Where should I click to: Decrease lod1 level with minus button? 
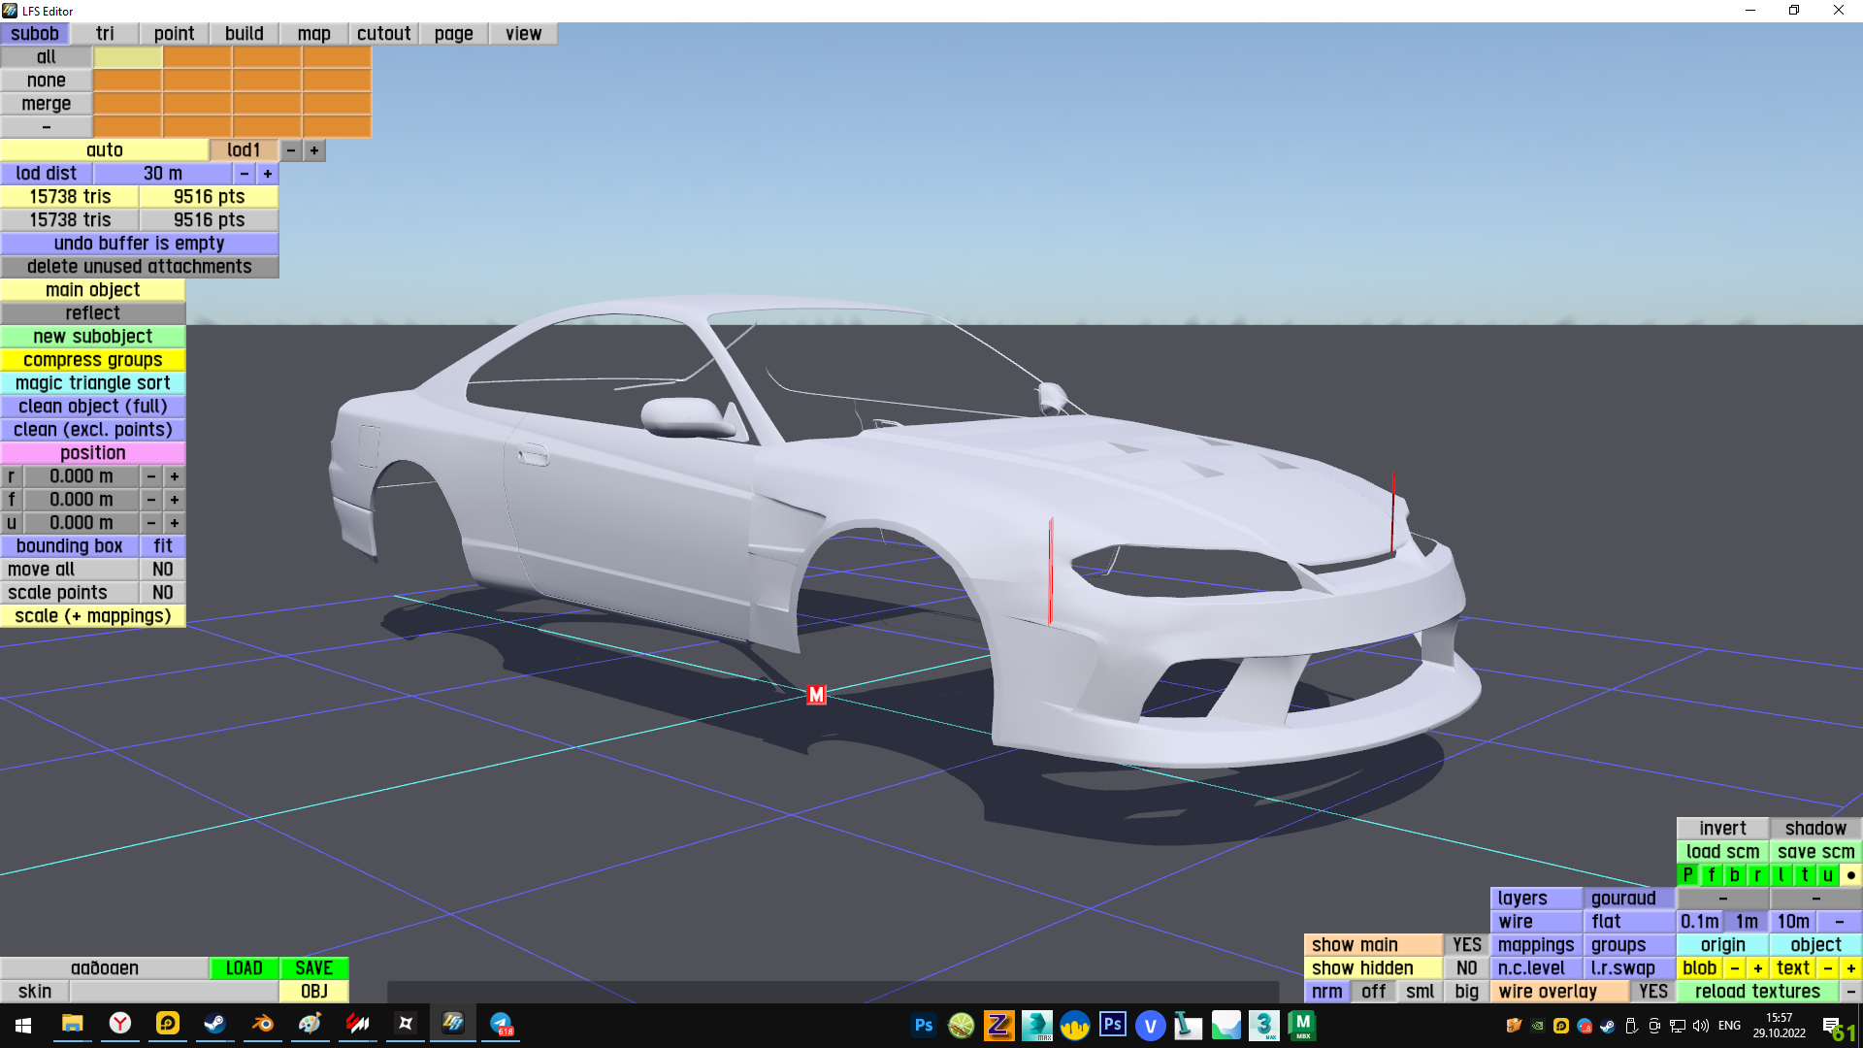point(291,150)
